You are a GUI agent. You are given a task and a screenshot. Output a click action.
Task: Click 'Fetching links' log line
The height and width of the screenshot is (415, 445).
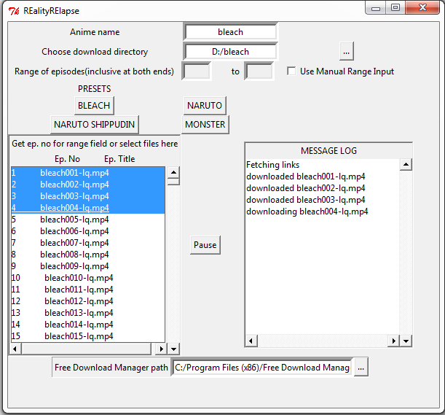272,165
